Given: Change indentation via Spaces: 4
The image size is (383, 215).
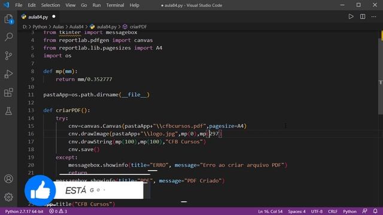Looking at the screenshot, I should tap(297, 211).
